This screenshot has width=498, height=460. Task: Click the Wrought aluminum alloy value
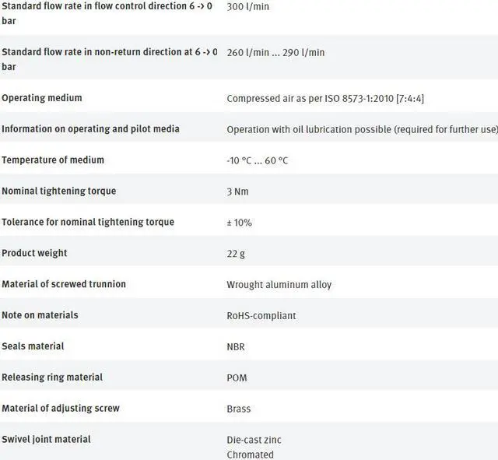pos(279,285)
